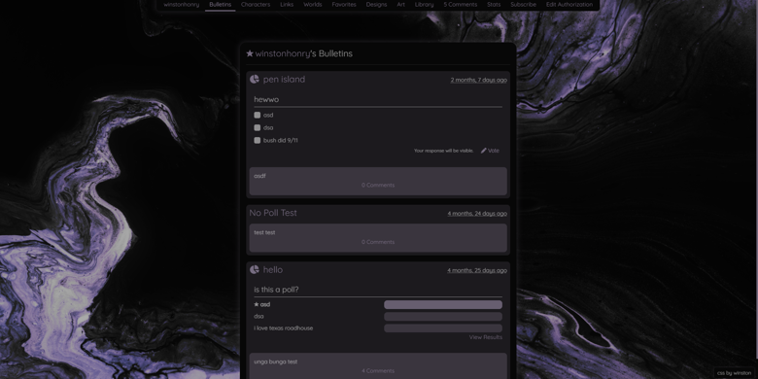Click the is this a poll? question text

276,290
